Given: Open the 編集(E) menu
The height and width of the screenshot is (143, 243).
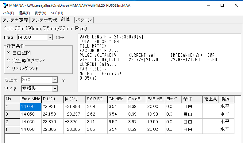Looking at the screenshot, I should click(x=24, y=13).
